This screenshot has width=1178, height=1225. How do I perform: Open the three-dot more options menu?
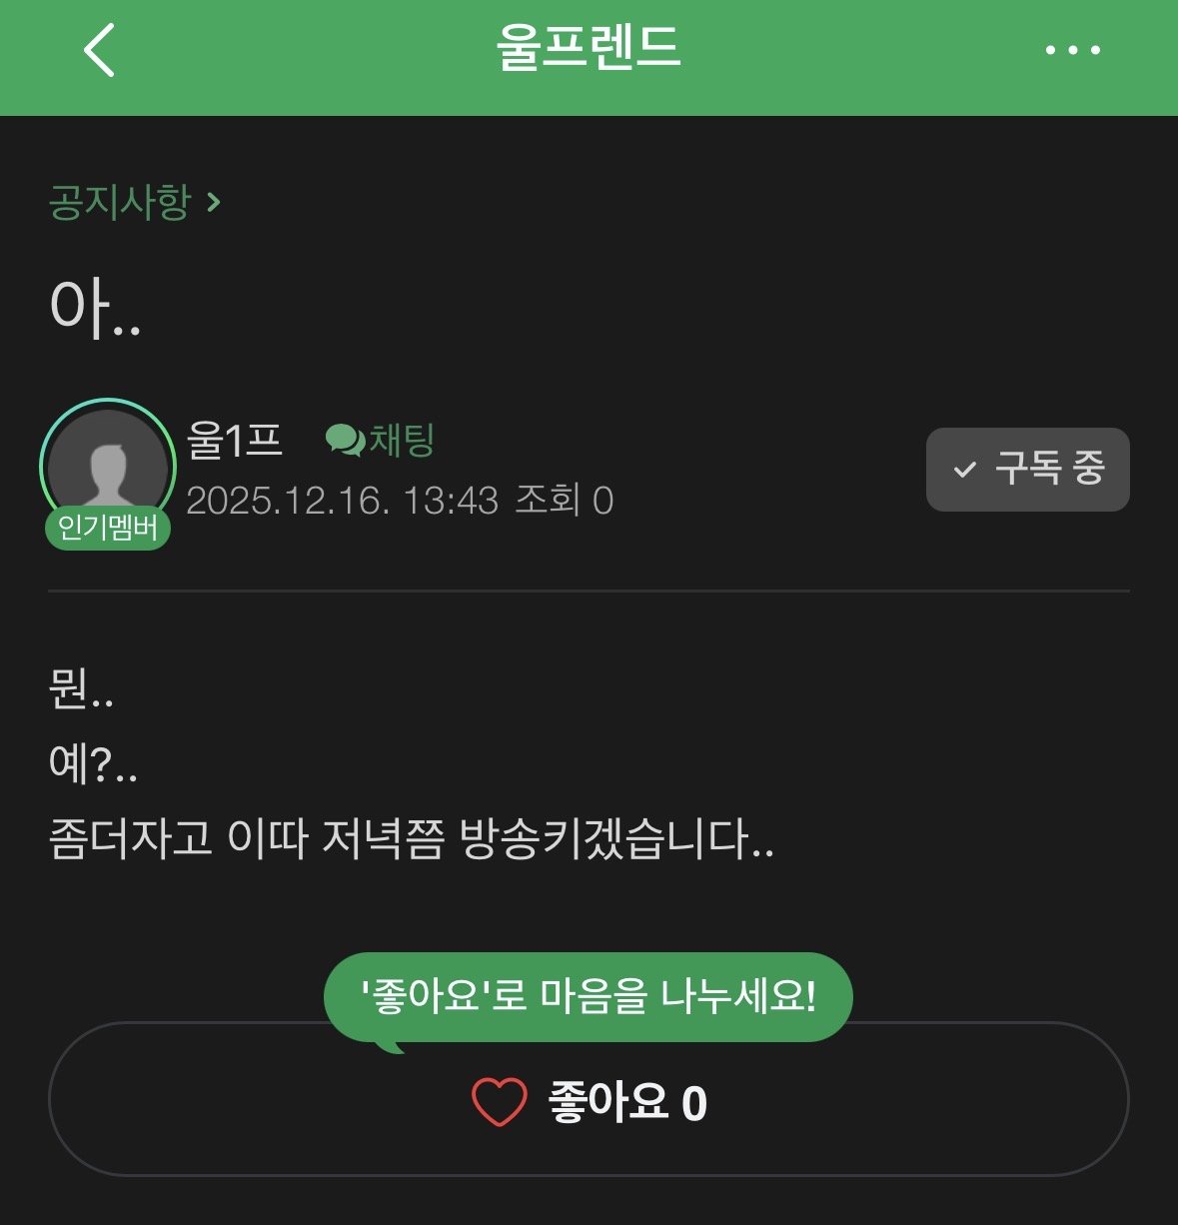pyautogui.click(x=1072, y=50)
